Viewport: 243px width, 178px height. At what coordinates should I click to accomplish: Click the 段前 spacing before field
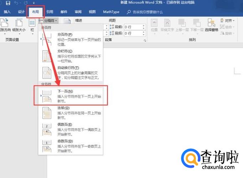134,27
